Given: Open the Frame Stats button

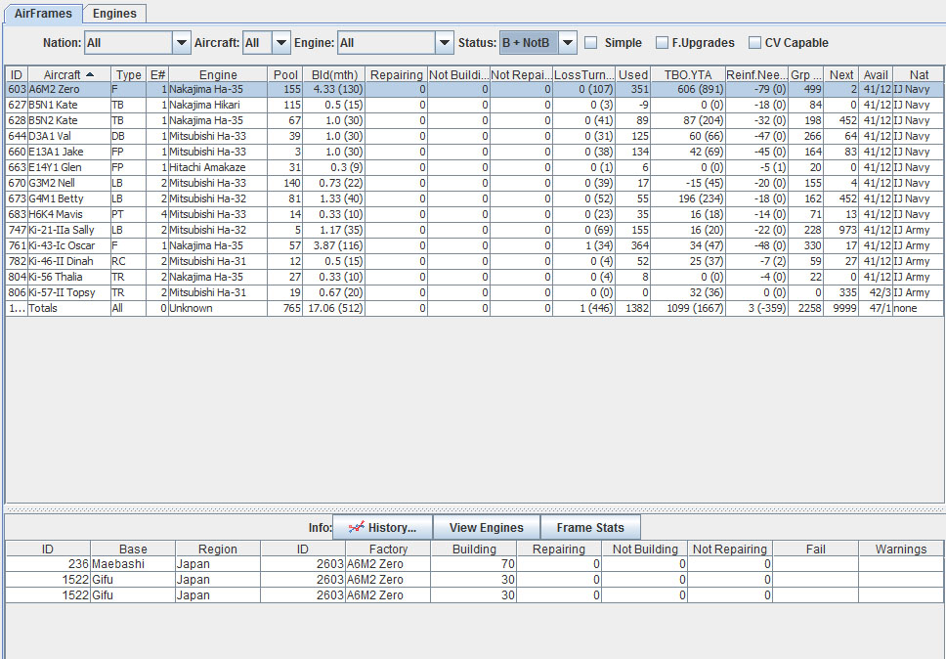Looking at the screenshot, I should click(590, 527).
